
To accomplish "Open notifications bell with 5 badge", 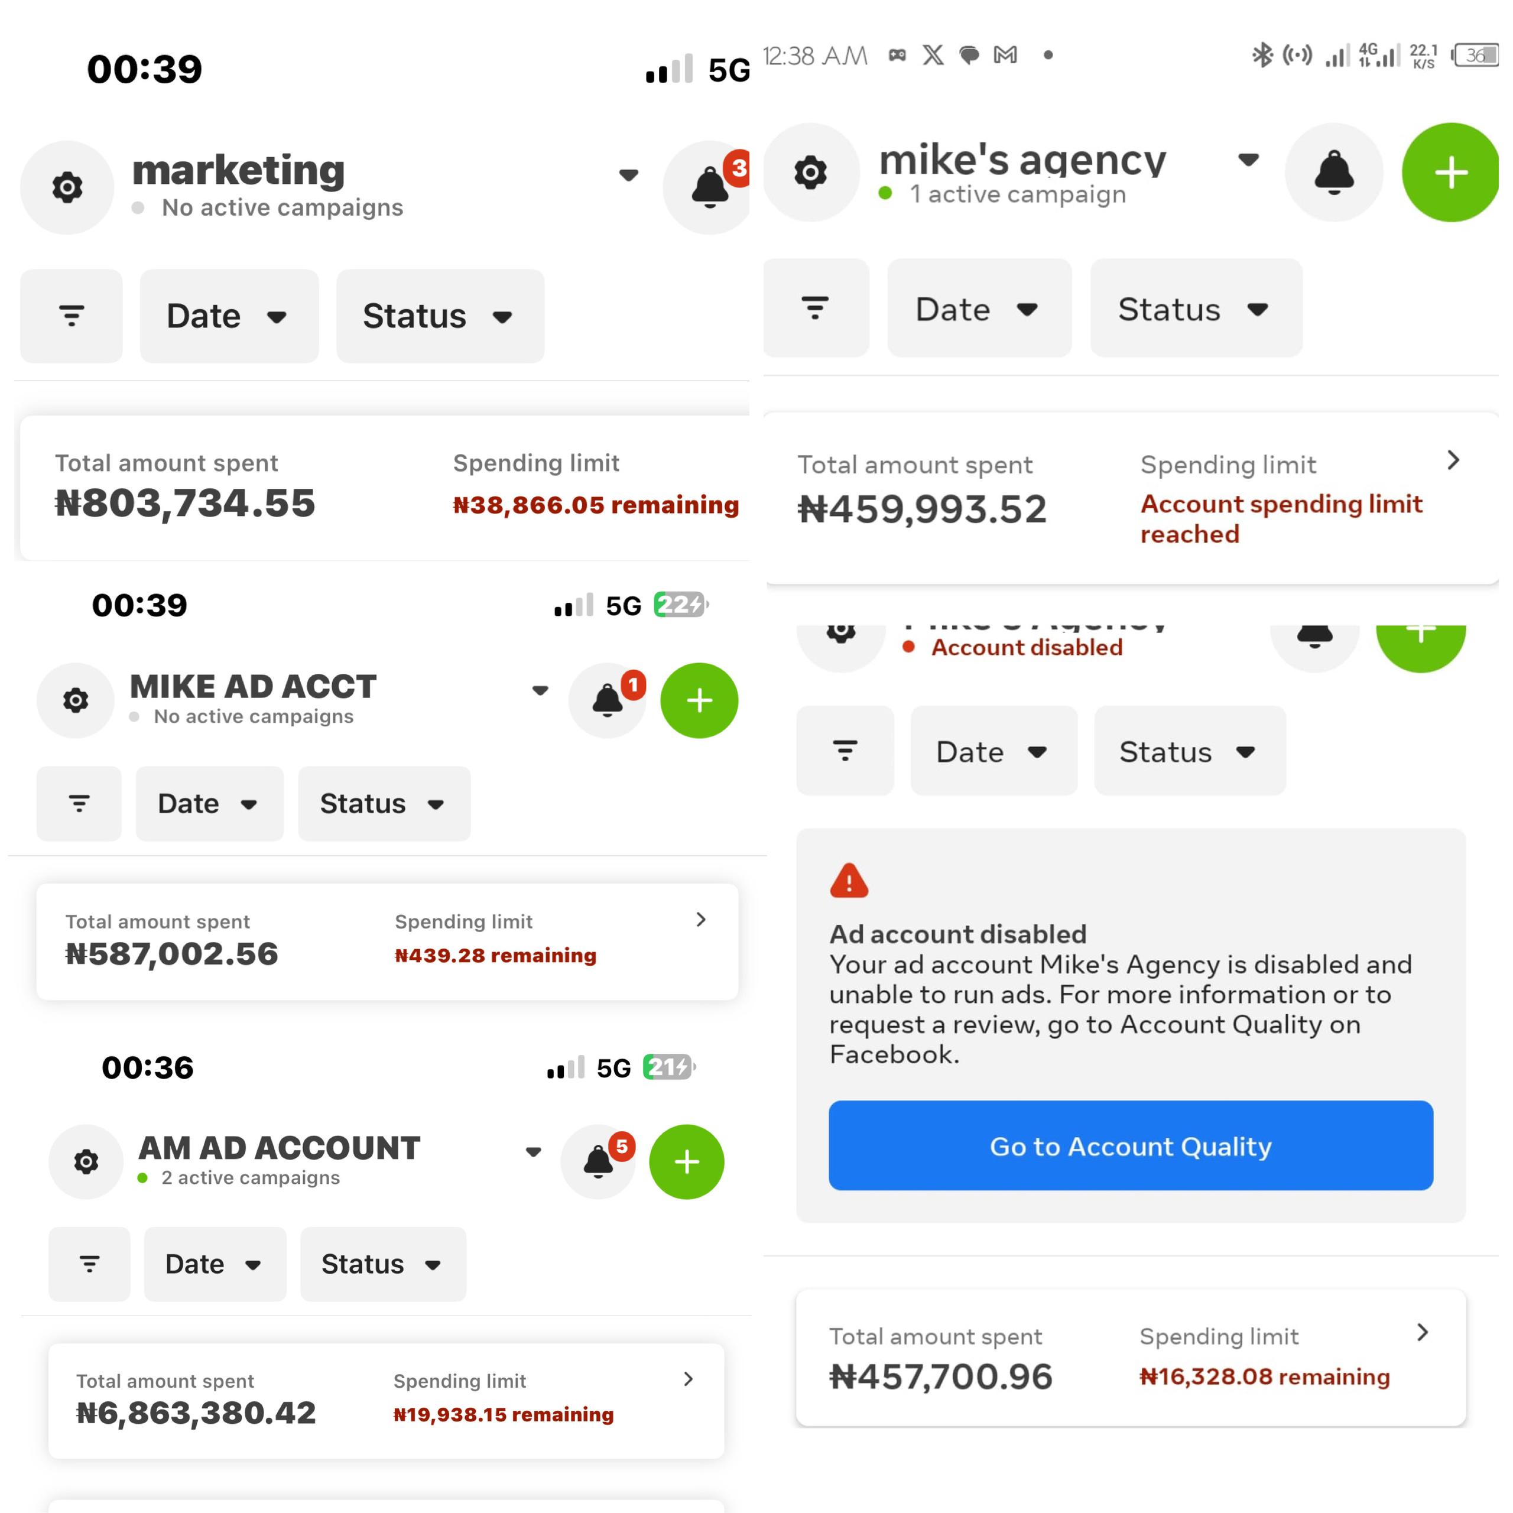I will [599, 1161].
